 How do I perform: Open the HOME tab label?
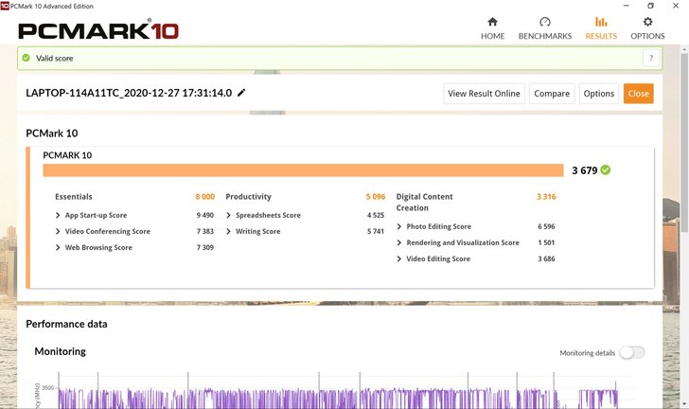click(492, 36)
